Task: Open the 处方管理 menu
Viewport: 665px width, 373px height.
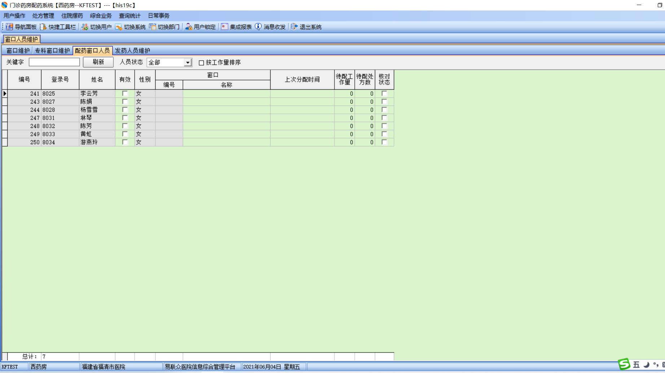Action: (x=43, y=16)
